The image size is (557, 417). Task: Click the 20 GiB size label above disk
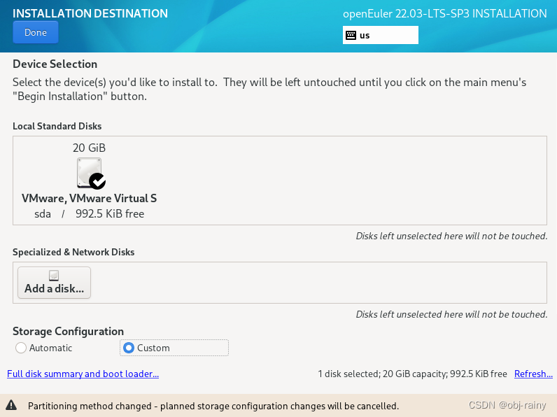[89, 148]
